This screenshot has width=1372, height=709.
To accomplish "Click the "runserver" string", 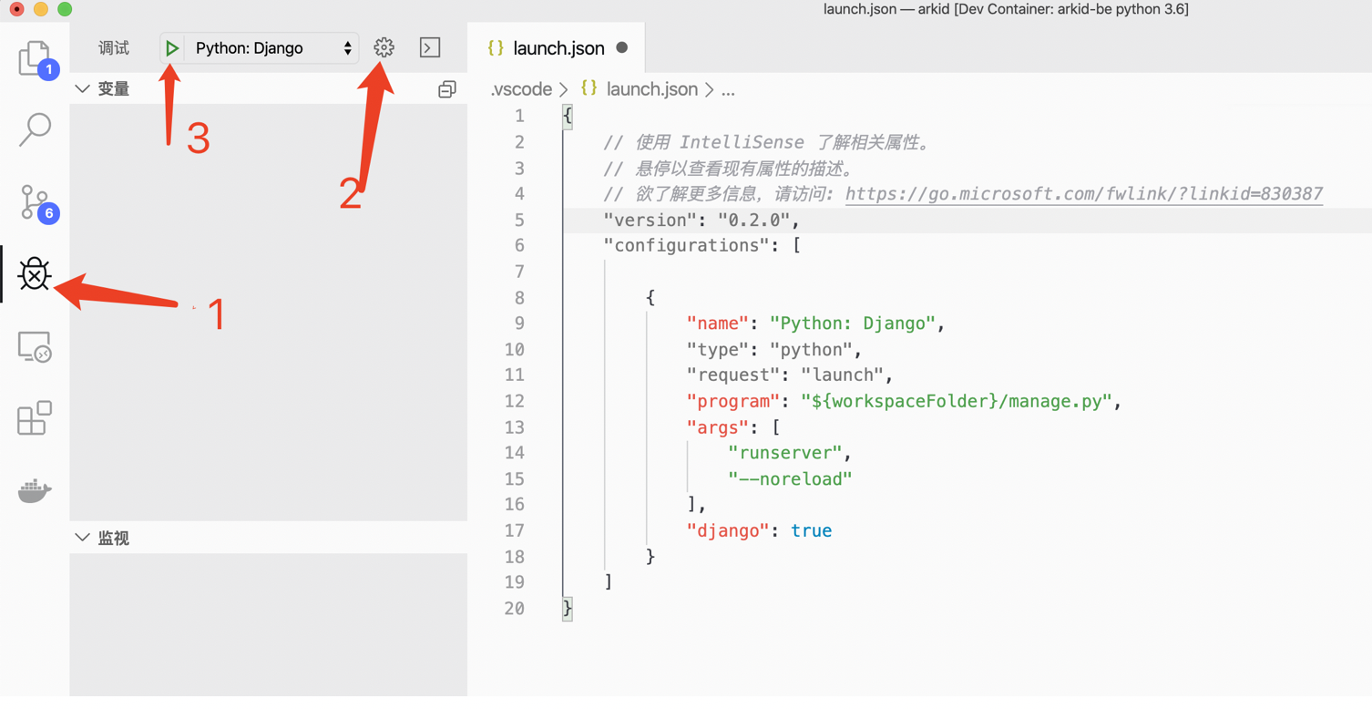I will click(784, 453).
